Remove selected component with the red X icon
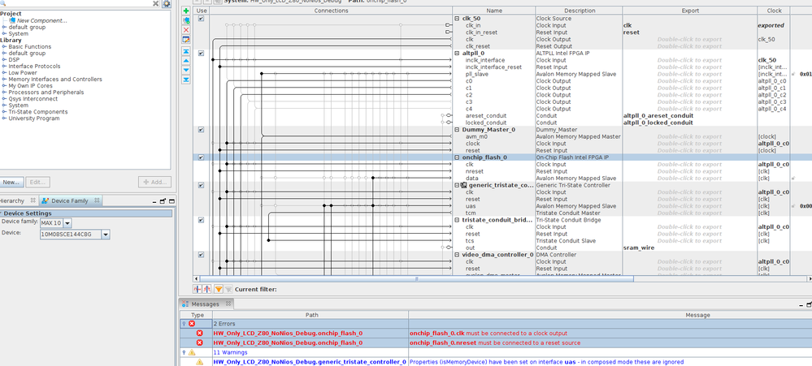The height and width of the screenshot is (366, 812). click(186, 30)
